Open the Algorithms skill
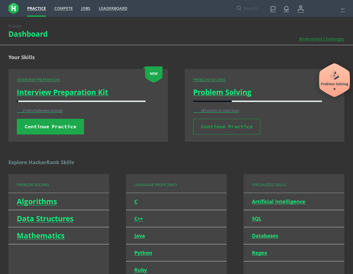Screen dimensions: 353x274 coord(37,201)
